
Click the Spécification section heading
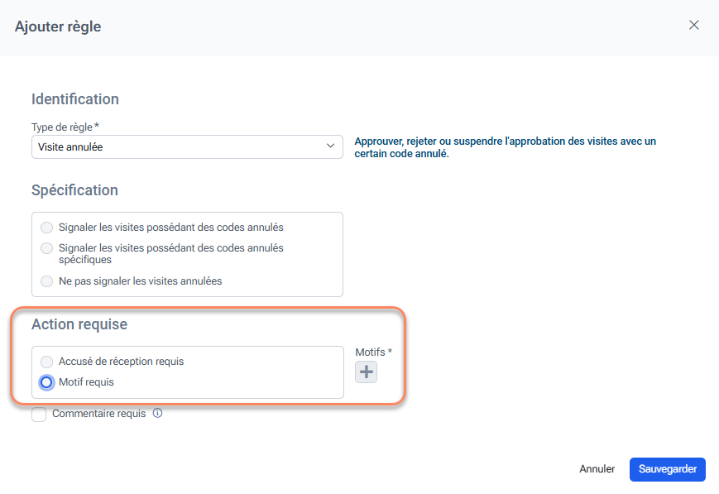click(x=74, y=190)
